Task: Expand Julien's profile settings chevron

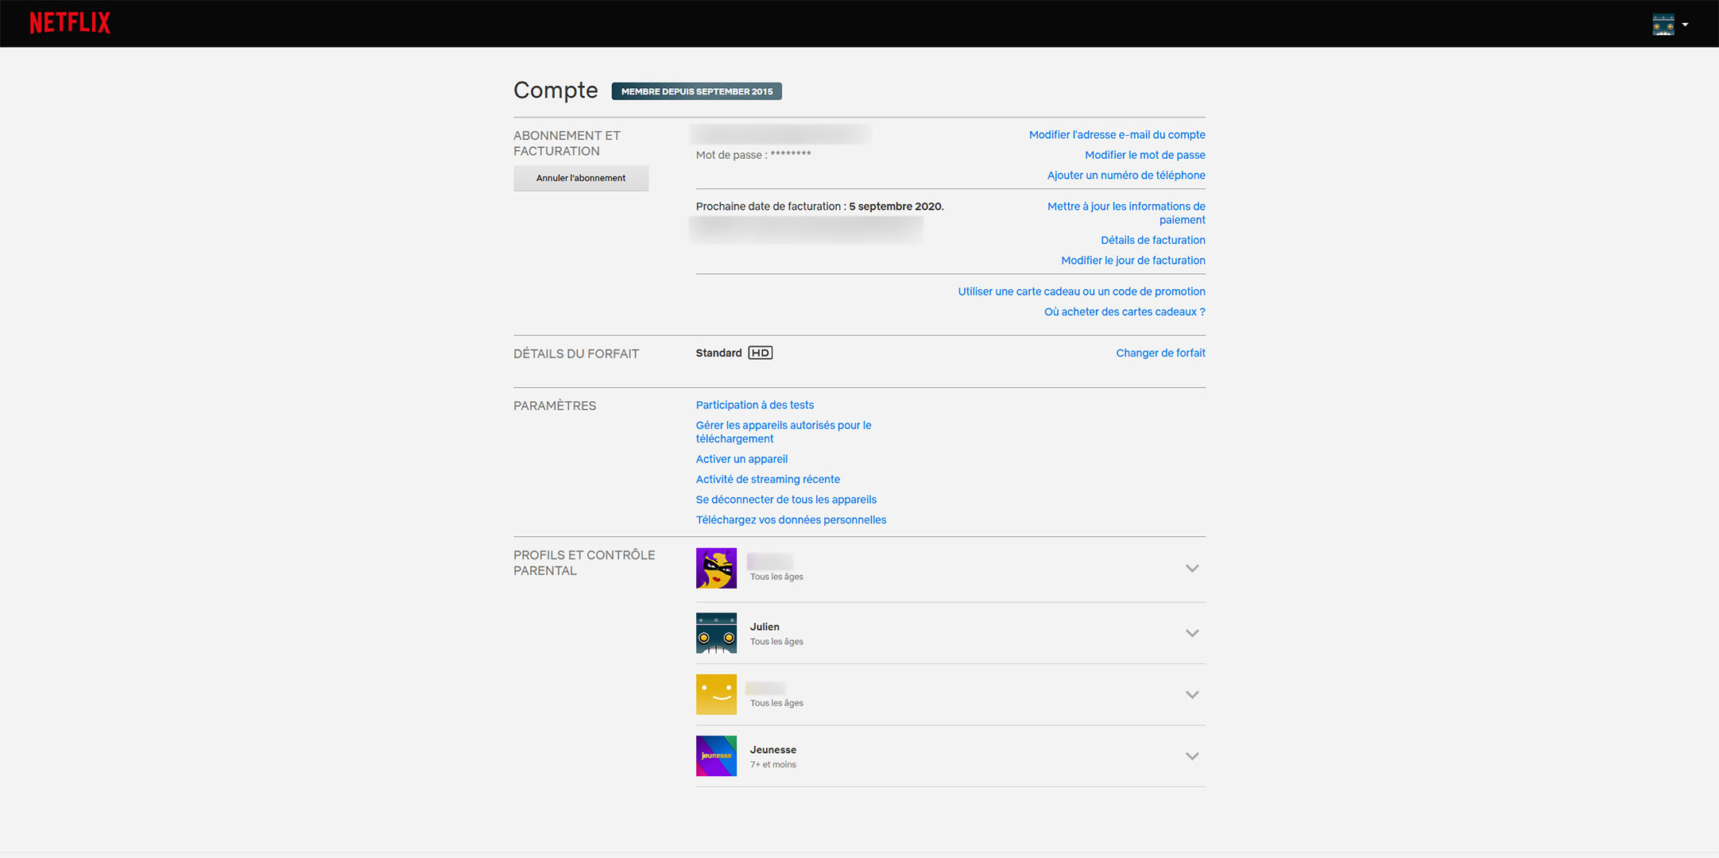Action: click(x=1192, y=633)
